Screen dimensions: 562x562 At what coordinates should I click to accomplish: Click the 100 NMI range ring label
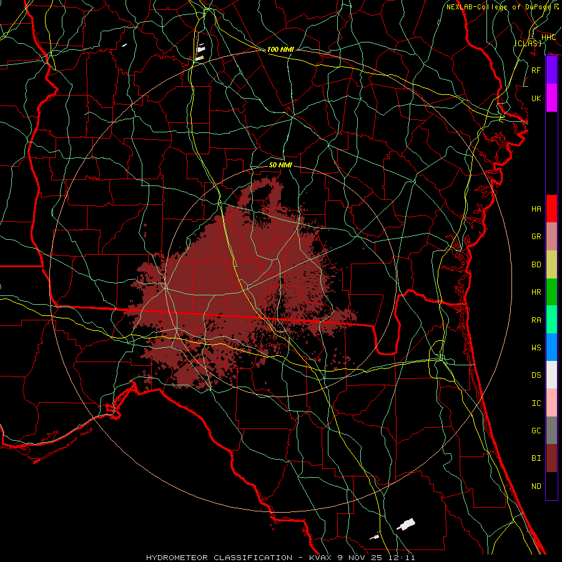point(280,49)
